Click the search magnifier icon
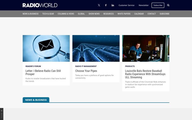This screenshot has height=120, width=192. [168, 5]
